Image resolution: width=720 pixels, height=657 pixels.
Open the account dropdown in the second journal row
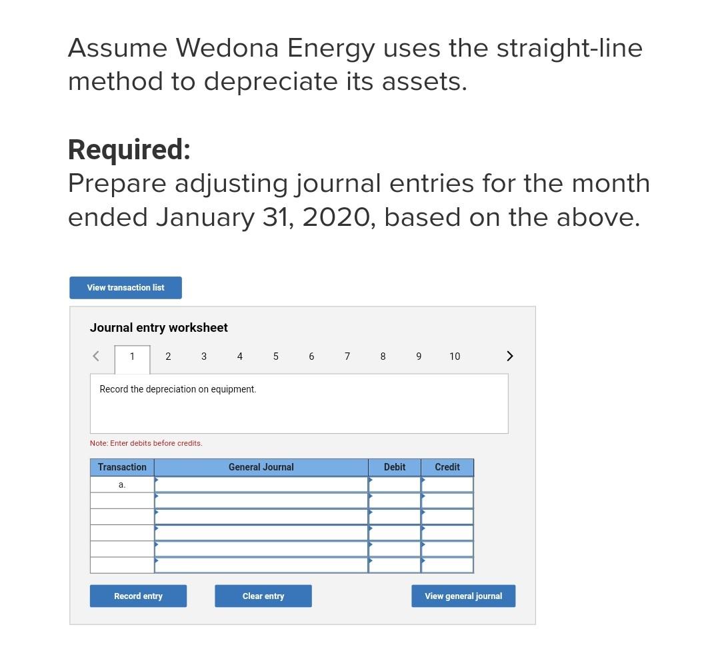157,496
